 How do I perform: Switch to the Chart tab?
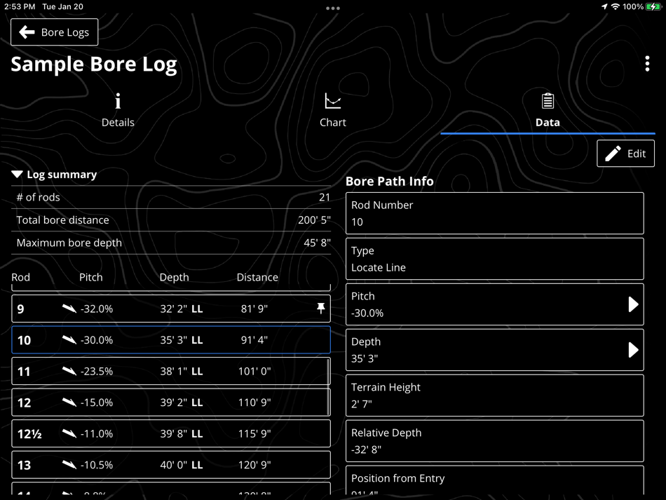click(x=332, y=111)
